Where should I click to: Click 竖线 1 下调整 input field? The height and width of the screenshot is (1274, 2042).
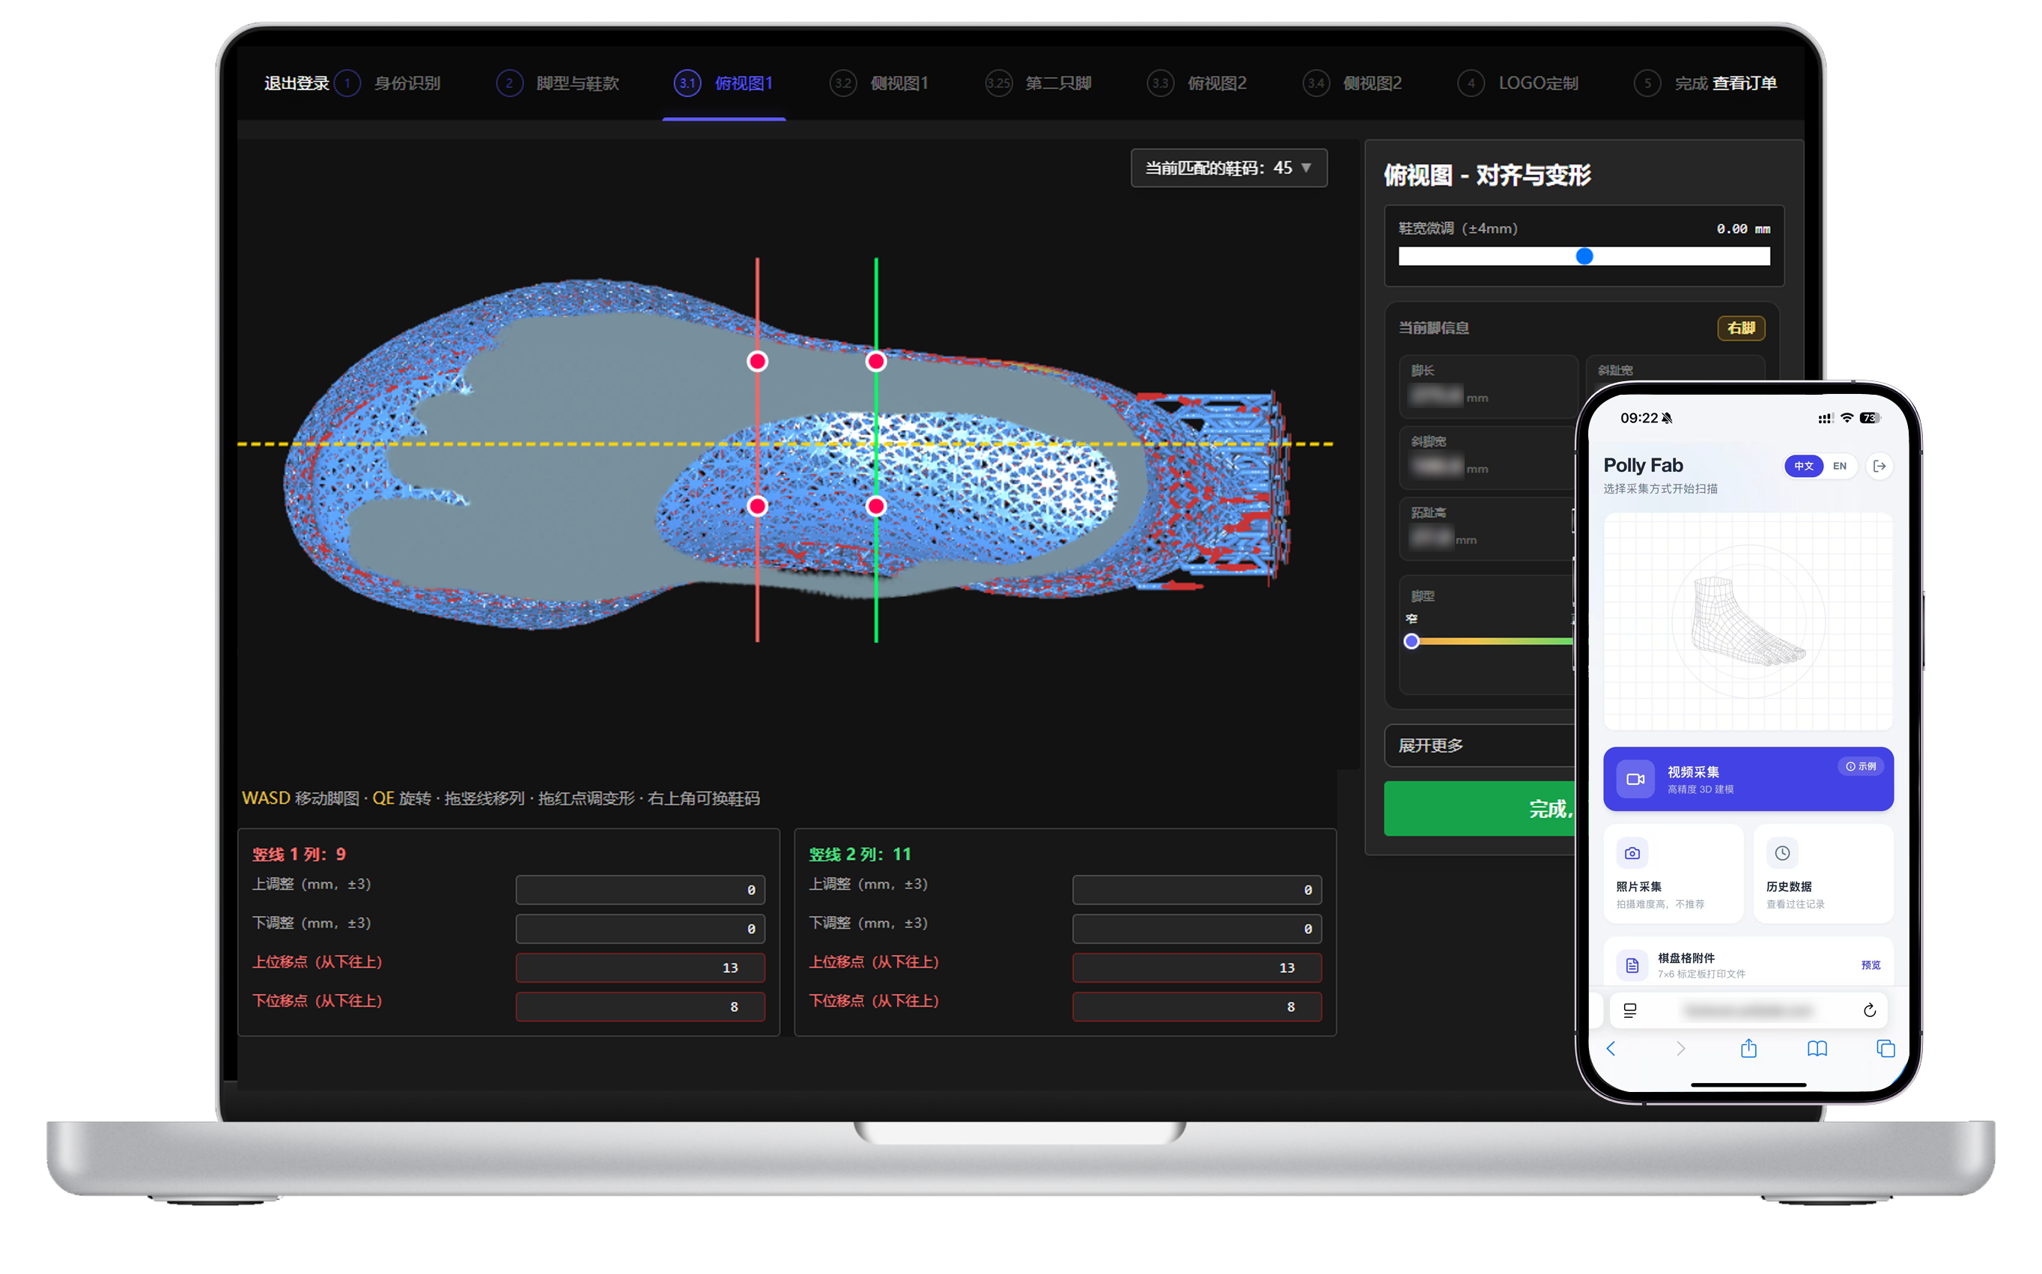coord(640,929)
